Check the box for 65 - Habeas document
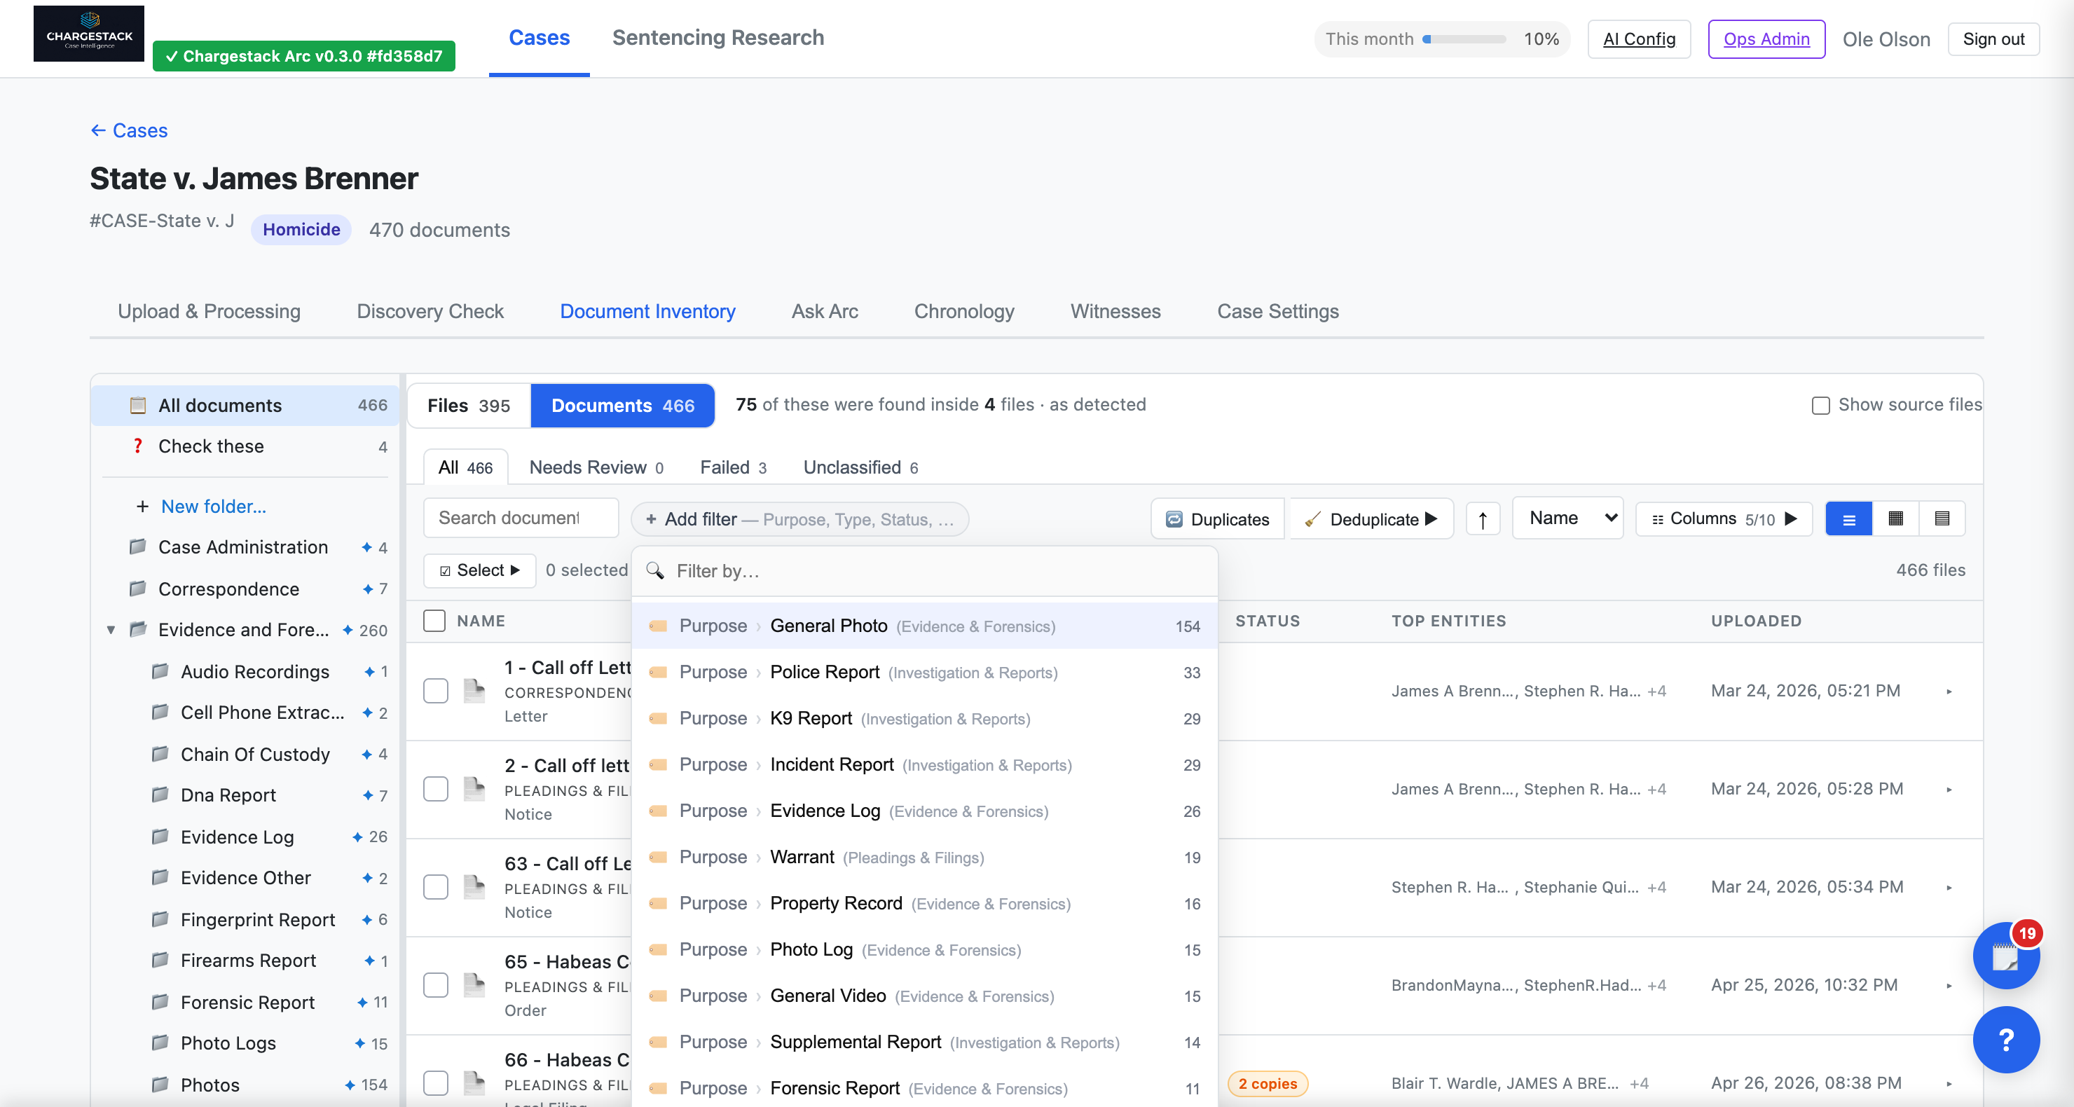Image resolution: width=2074 pixels, height=1107 pixels. pyautogui.click(x=436, y=985)
